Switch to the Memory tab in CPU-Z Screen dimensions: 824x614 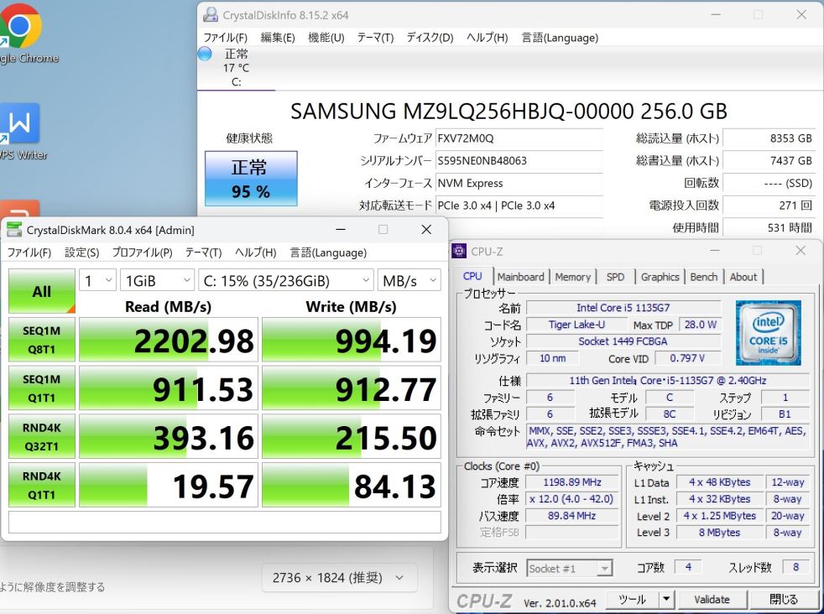(573, 277)
